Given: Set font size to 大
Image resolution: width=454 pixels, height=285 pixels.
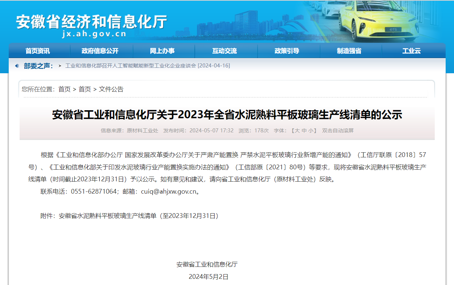Looking at the screenshot, I should coord(297,131).
